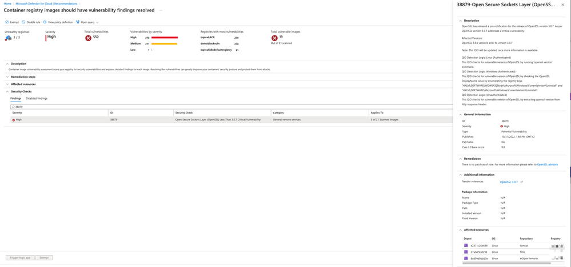
Task: Open the dropdown arrow beside Open query
Action: pos(97,22)
